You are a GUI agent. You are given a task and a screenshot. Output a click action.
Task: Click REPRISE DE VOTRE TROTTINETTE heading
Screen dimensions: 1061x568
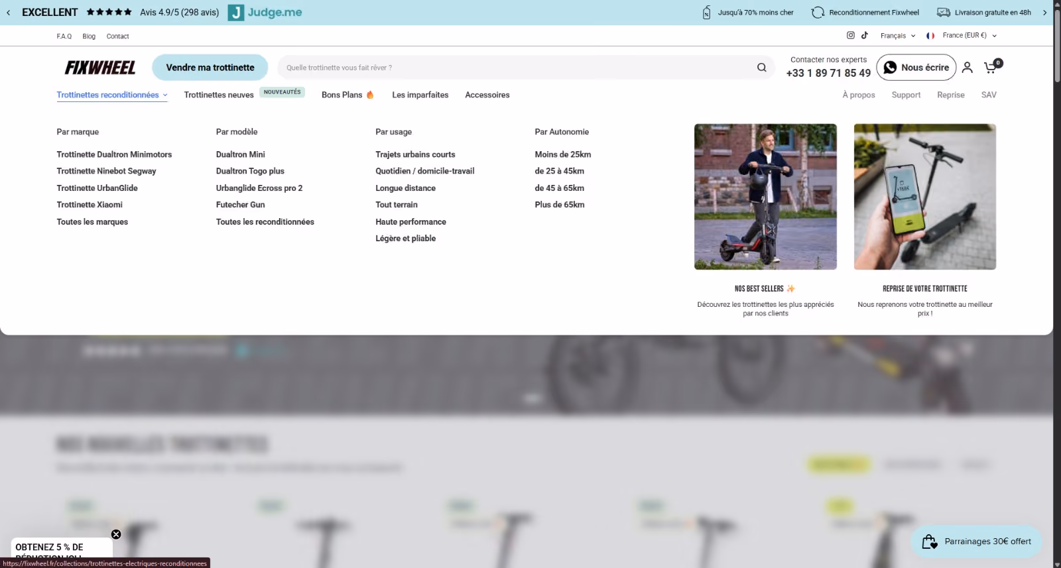(x=925, y=289)
